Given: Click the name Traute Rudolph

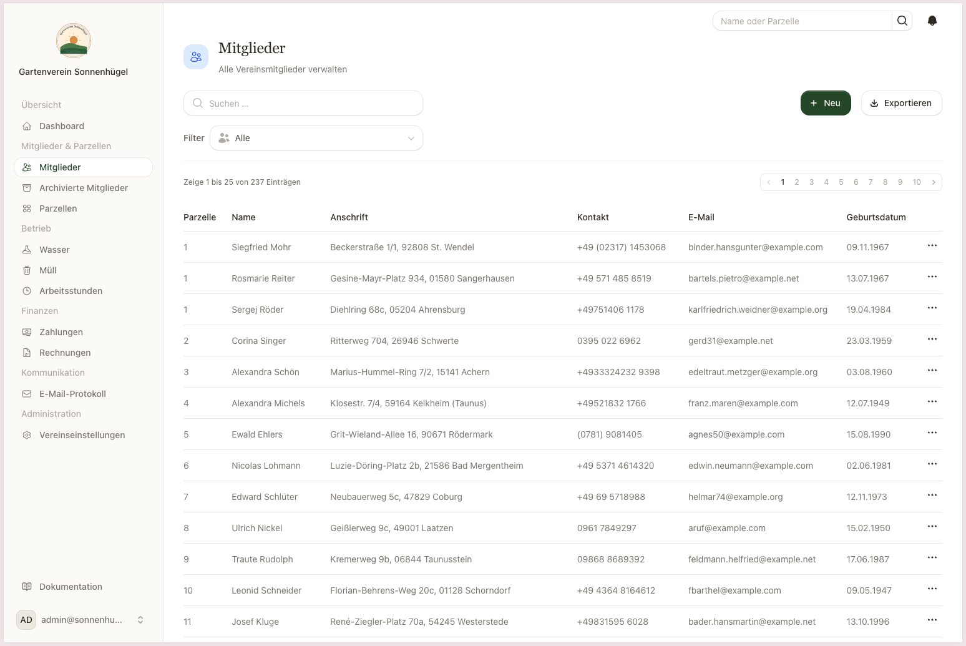Looking at the screenshot, I should (262, 559).
